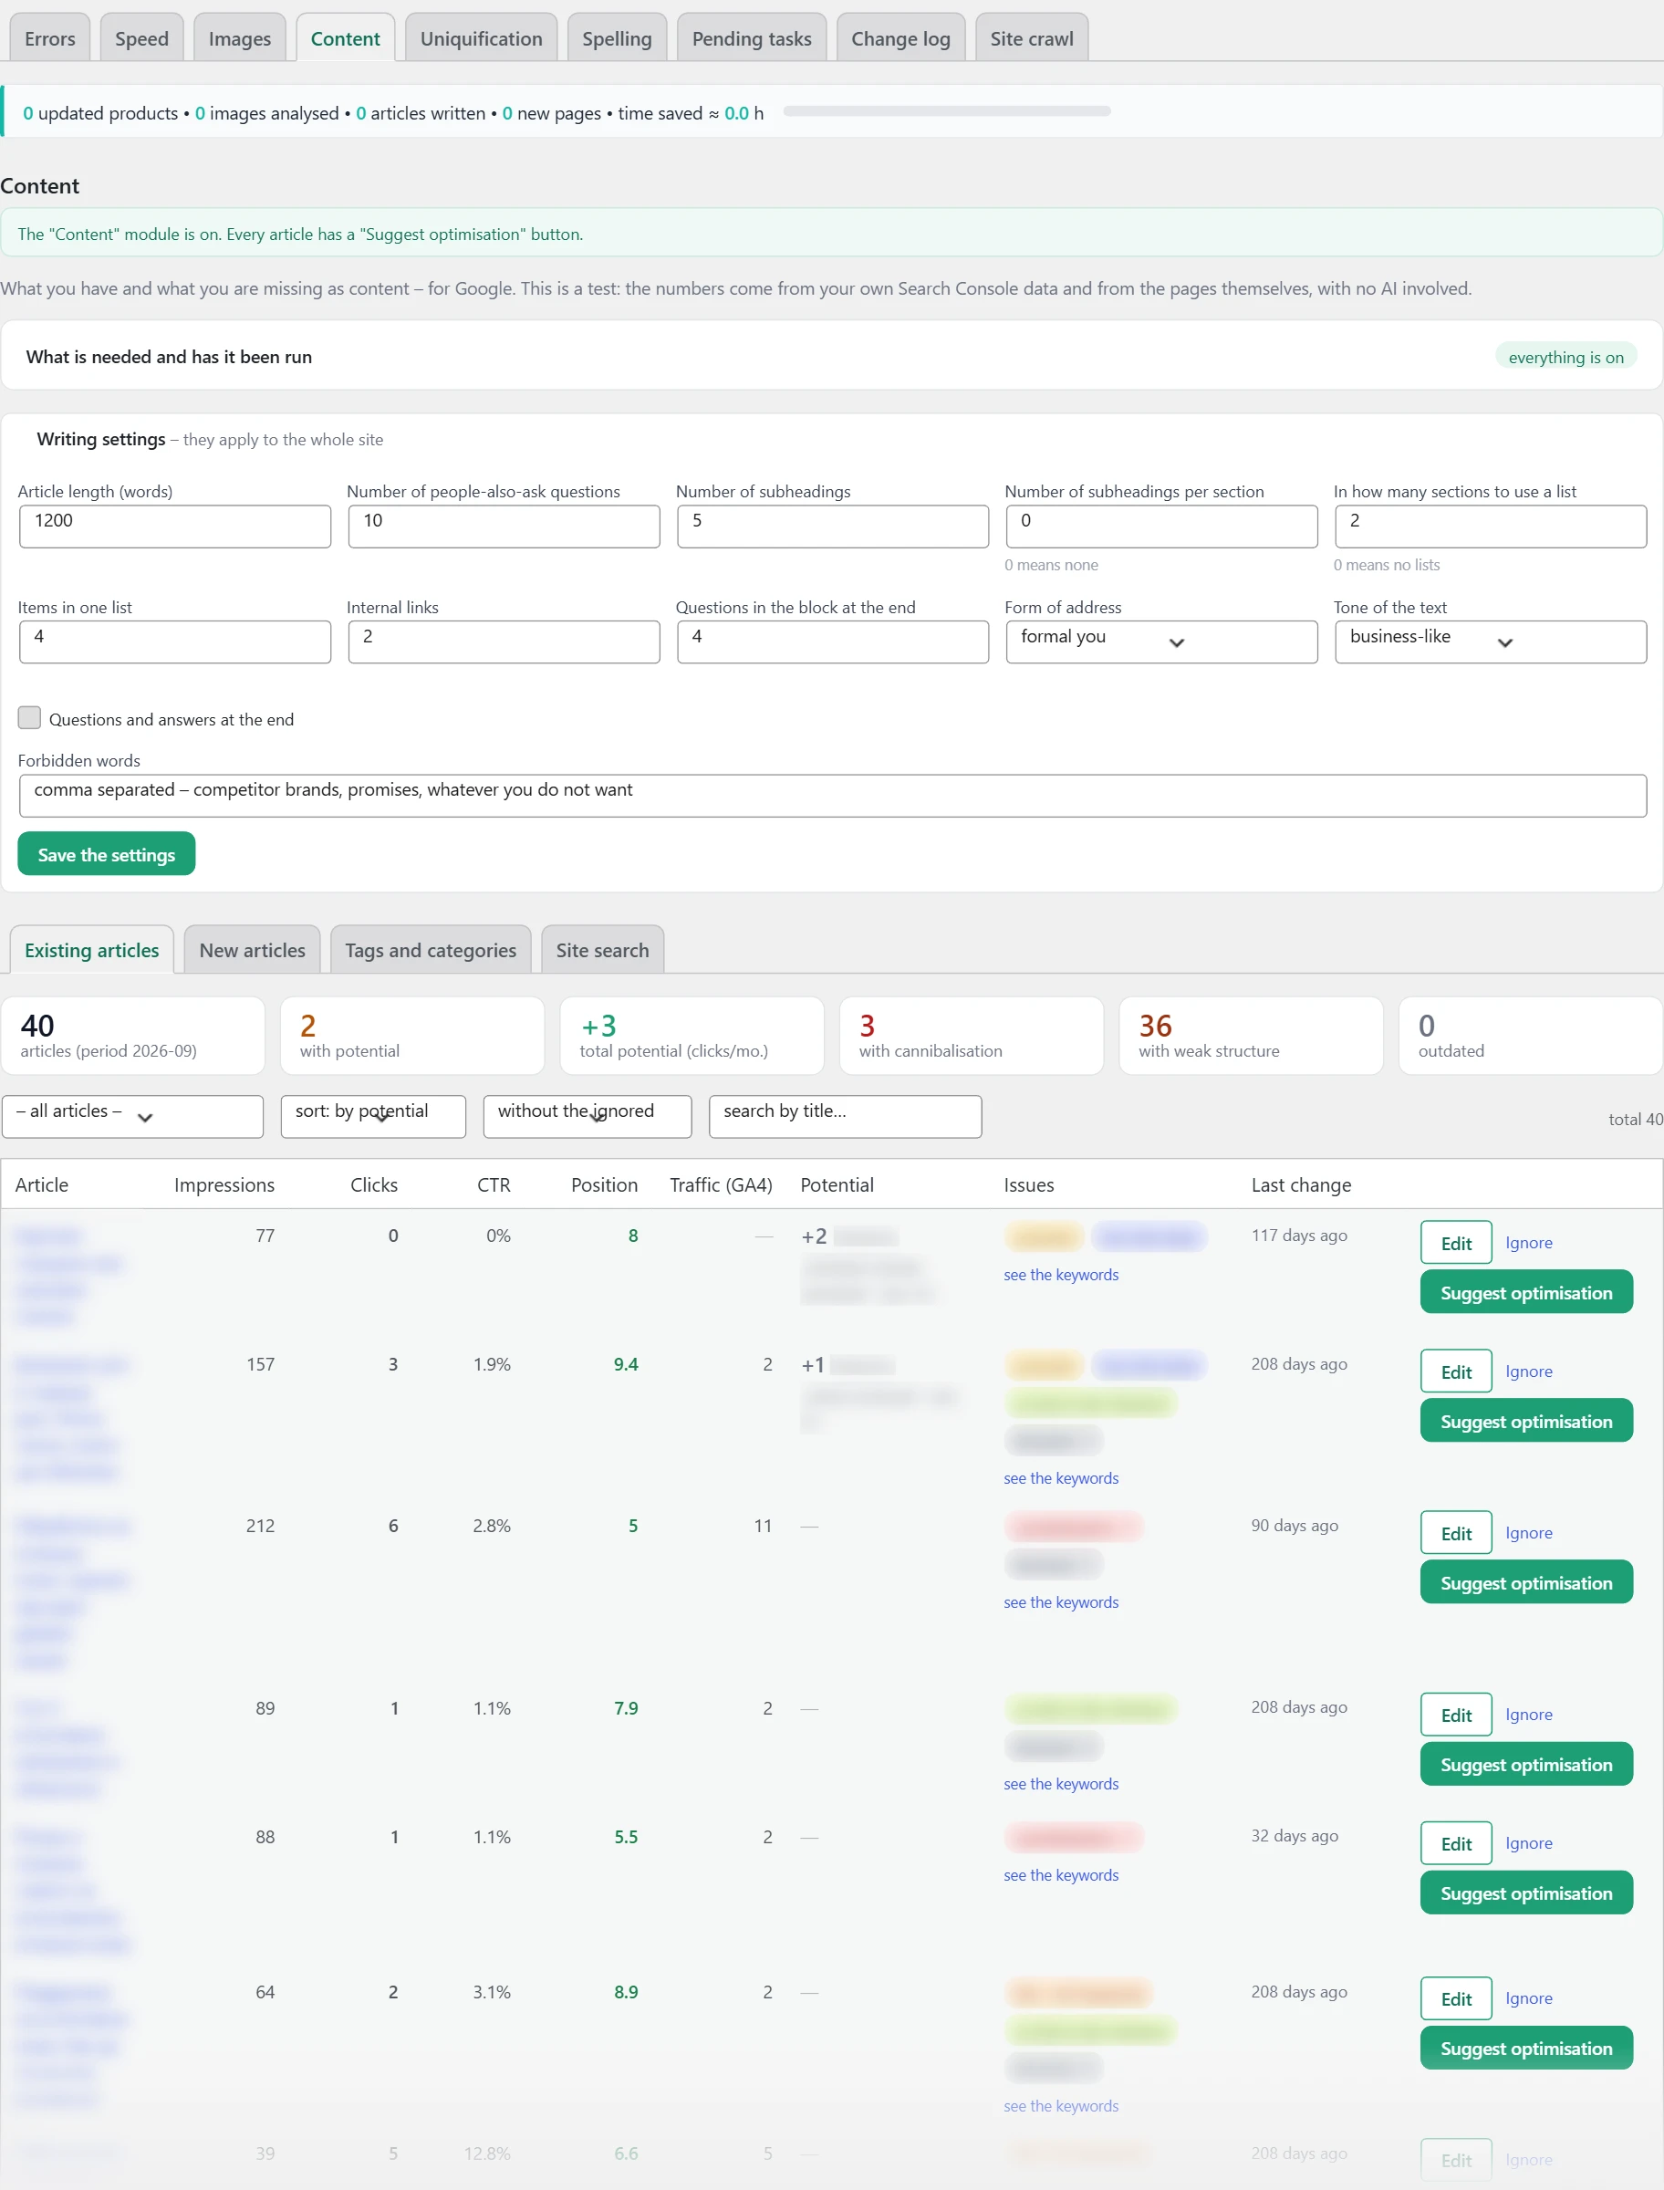Go to the Spelling tab
The width and height of the screenshot is (1664, 2190).
click(x=617, y=38)
